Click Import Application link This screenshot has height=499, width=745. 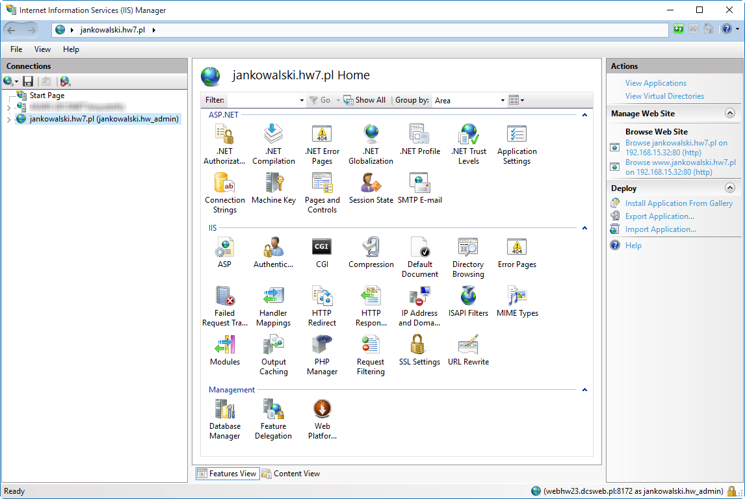click(660, 229)
